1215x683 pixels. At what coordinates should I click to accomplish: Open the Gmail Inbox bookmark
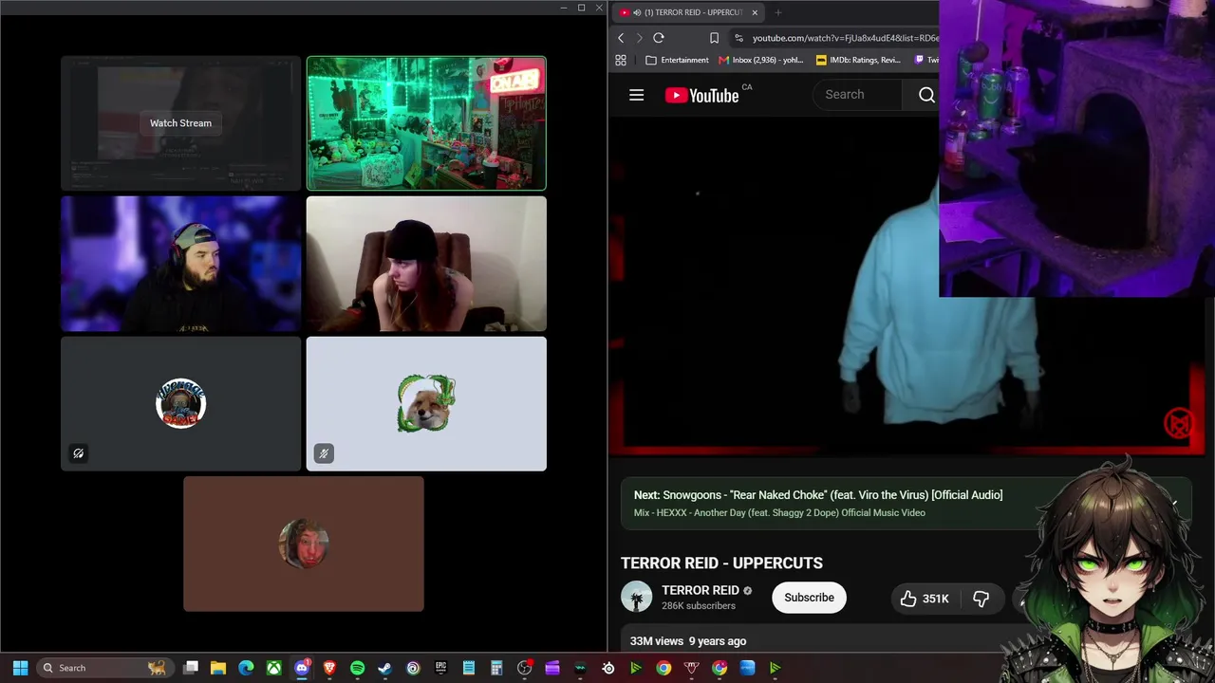pyautogui.click(x=760, y=60)
